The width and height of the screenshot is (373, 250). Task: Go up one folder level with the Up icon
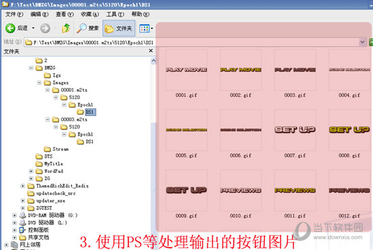(66, 28)
